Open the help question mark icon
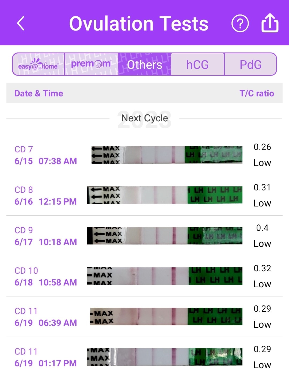289x380 pixels. click(x=240, y=24)
